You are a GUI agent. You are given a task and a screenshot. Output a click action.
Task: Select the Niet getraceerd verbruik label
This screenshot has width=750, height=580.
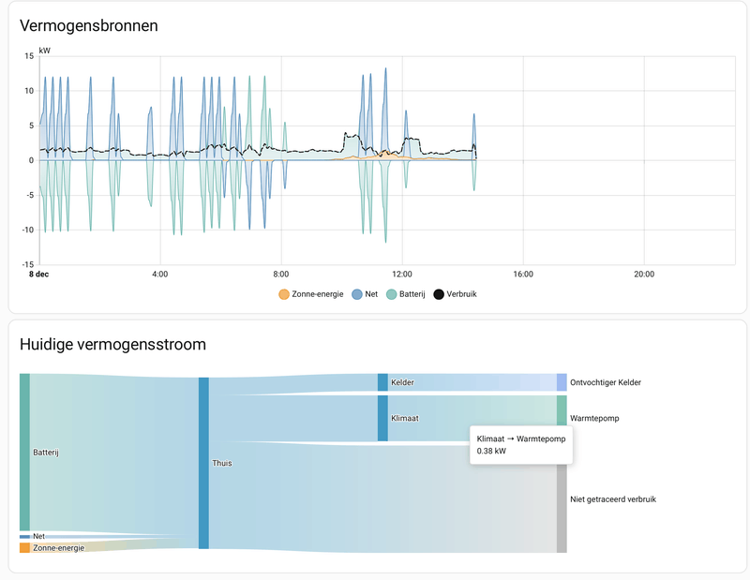coord(613,499)
